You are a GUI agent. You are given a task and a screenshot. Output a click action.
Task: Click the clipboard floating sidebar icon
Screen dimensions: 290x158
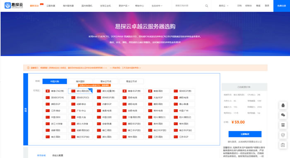(x=283, y=145)
